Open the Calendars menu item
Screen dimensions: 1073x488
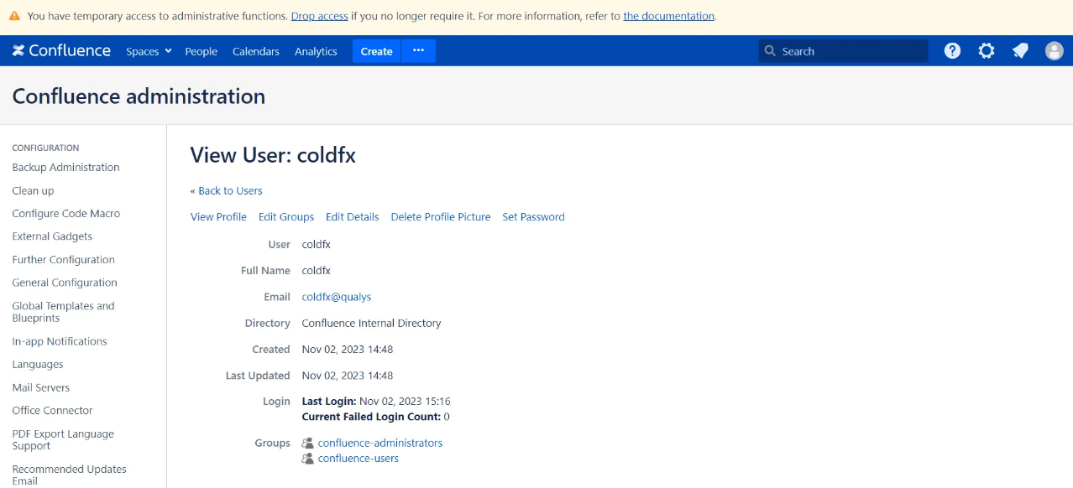(256, 51)
